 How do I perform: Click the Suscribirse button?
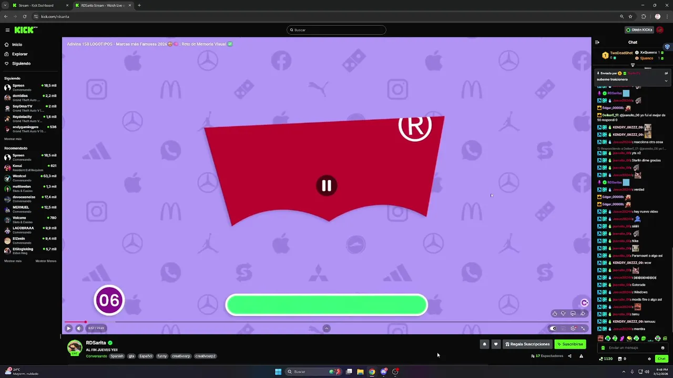pos(570,344)
